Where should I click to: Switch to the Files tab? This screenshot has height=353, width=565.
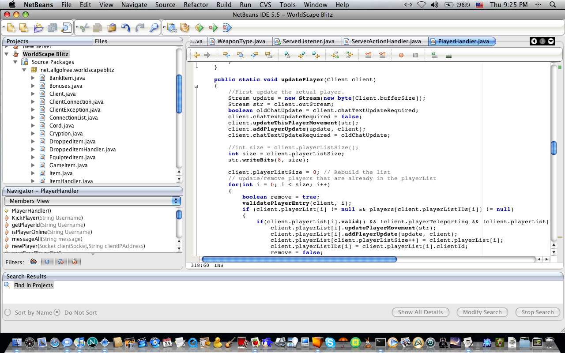pyautogui.click(x=101, y=41)
